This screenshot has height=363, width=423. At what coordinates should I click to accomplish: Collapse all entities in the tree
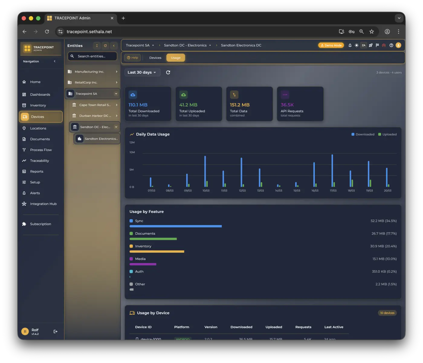click(97, 46)
